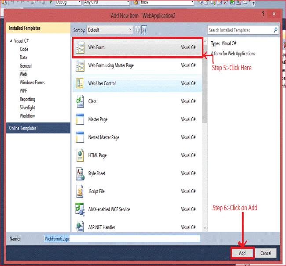Expand the Online Templates section
This screenshot has height=266, width=286.
point(38,128)
